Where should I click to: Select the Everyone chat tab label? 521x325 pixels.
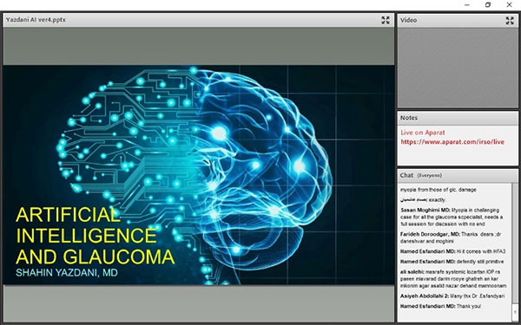pyautogui.click(x=429, y=175)
